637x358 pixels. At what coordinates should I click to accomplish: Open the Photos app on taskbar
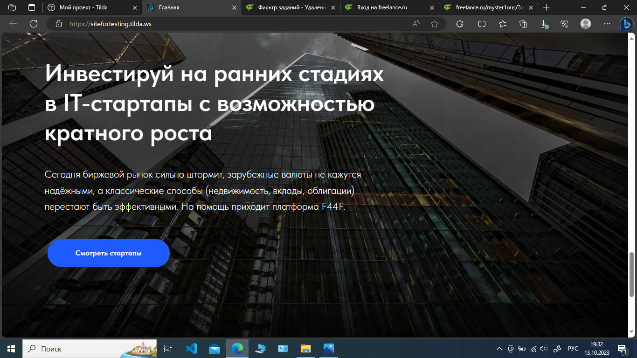click(328, 349)
